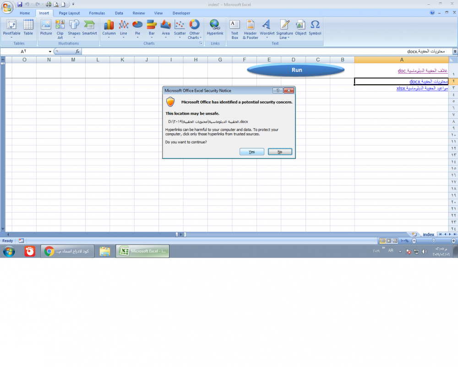Image resolution: width=458 pixels, height=367 pixels.
Task: Open Print Preview from Quick Access Toolbar
Action: (56, 5)
